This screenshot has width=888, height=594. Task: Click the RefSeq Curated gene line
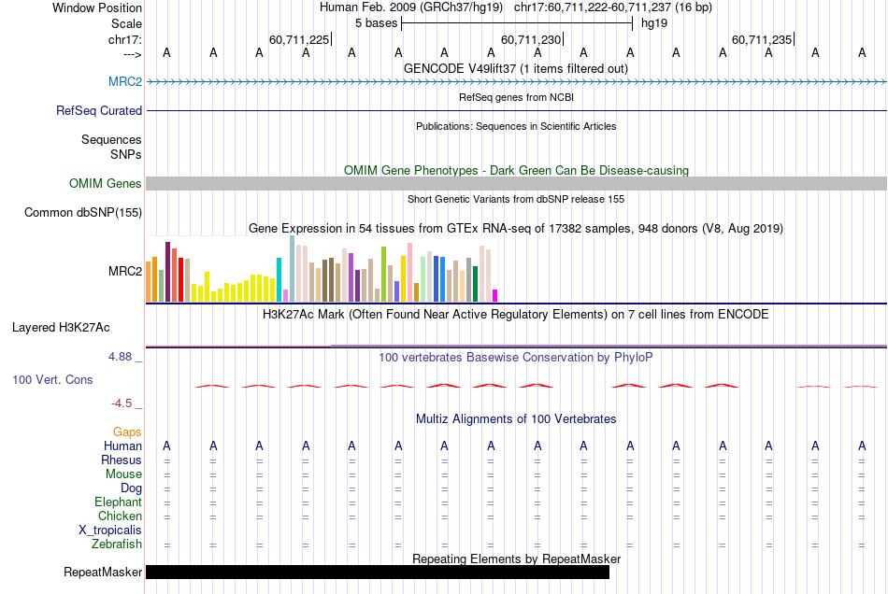(517, 110)
